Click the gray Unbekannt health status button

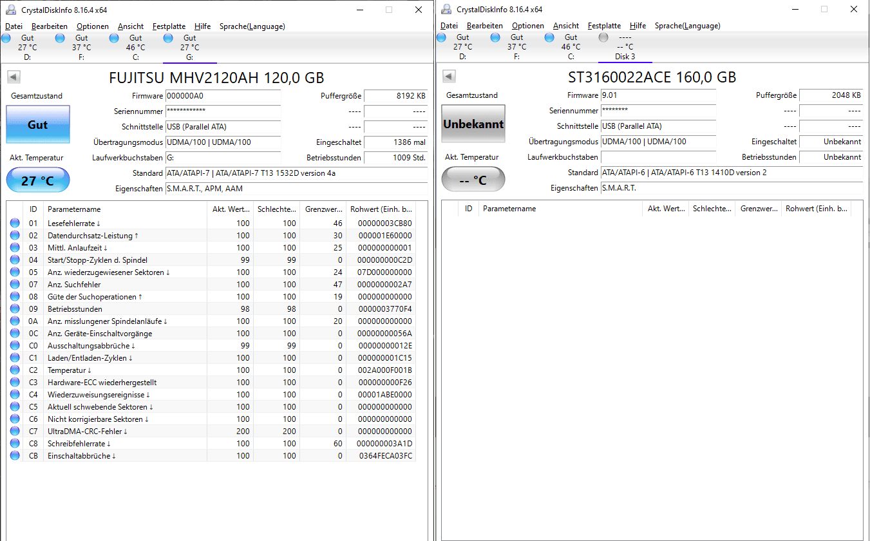(x=473, y=124)
